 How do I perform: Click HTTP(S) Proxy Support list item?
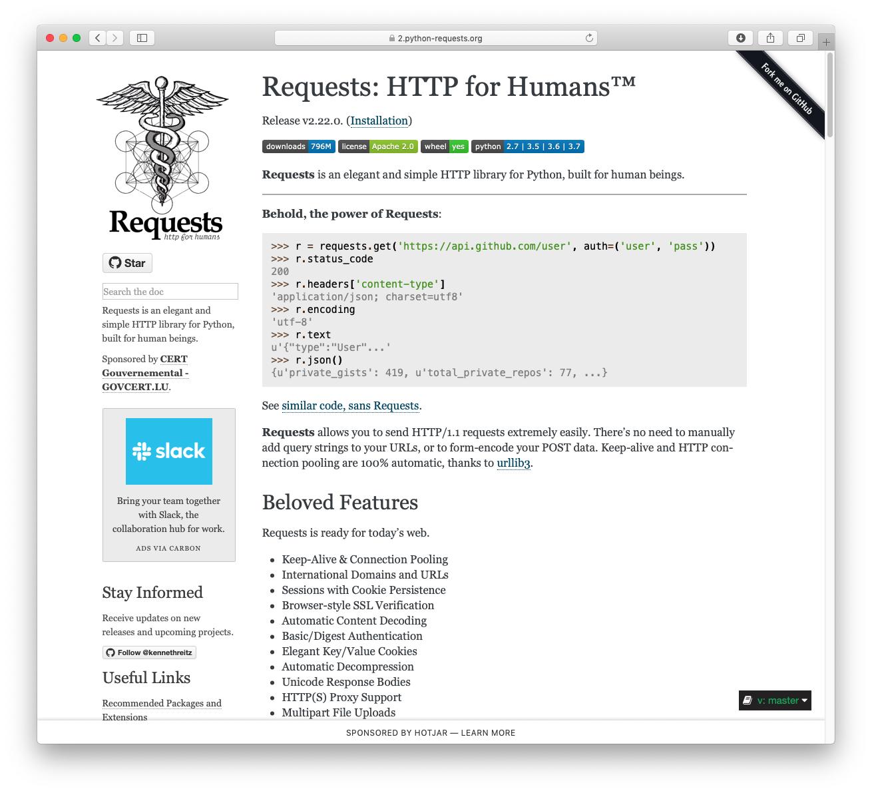pyautogui.click(x=341, y=697)
